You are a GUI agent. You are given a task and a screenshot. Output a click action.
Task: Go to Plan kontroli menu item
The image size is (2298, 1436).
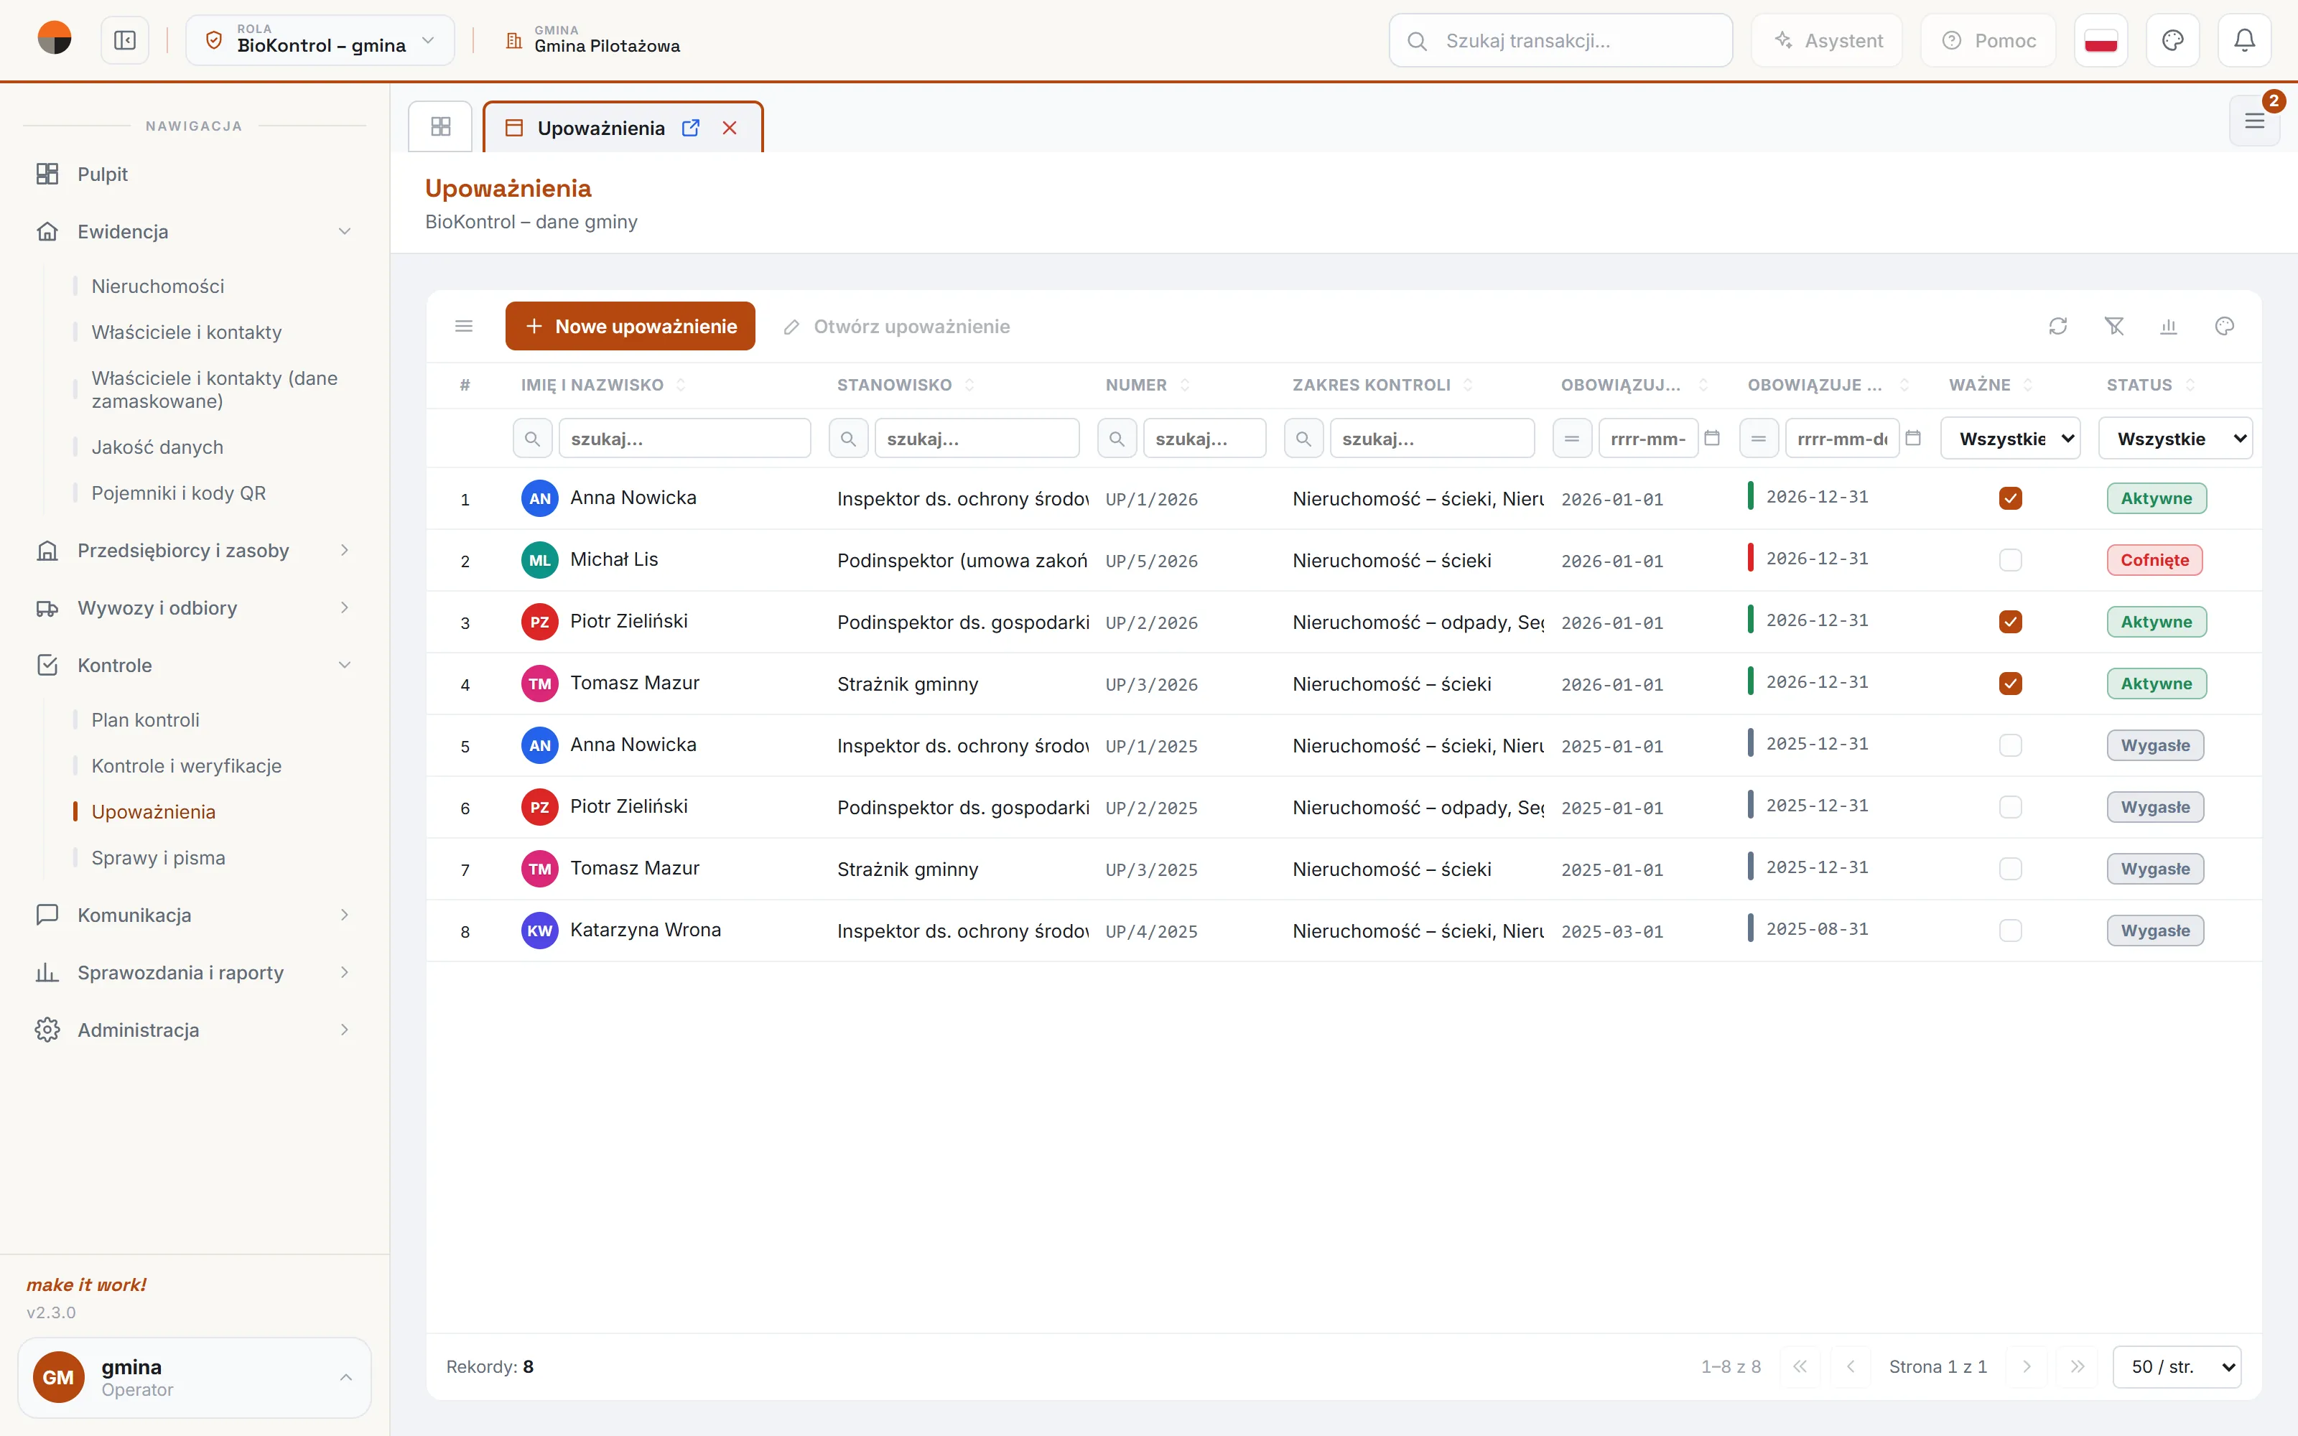pyautogui.click(x=145, y=720)
